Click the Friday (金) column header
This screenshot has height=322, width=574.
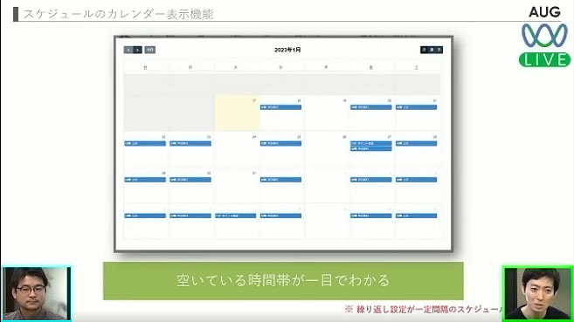click(x=371, y=67)
